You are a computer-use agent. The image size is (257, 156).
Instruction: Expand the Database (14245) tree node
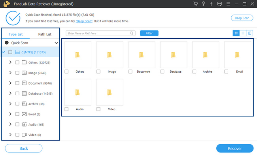click(10, 93)
